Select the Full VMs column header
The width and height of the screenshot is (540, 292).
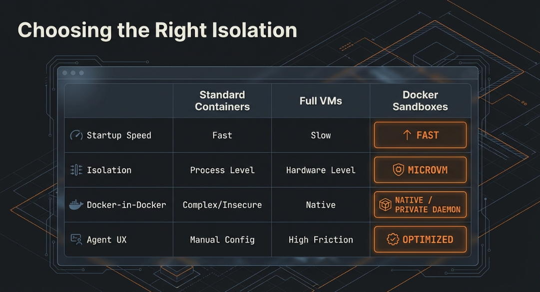[x=321, y=101]
